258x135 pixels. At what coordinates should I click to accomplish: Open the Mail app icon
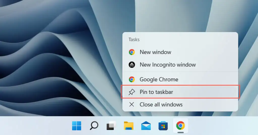coord(146,126)
